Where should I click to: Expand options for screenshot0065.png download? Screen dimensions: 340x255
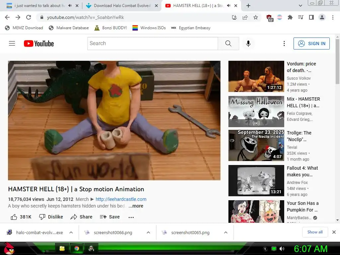tap(226, 232)
